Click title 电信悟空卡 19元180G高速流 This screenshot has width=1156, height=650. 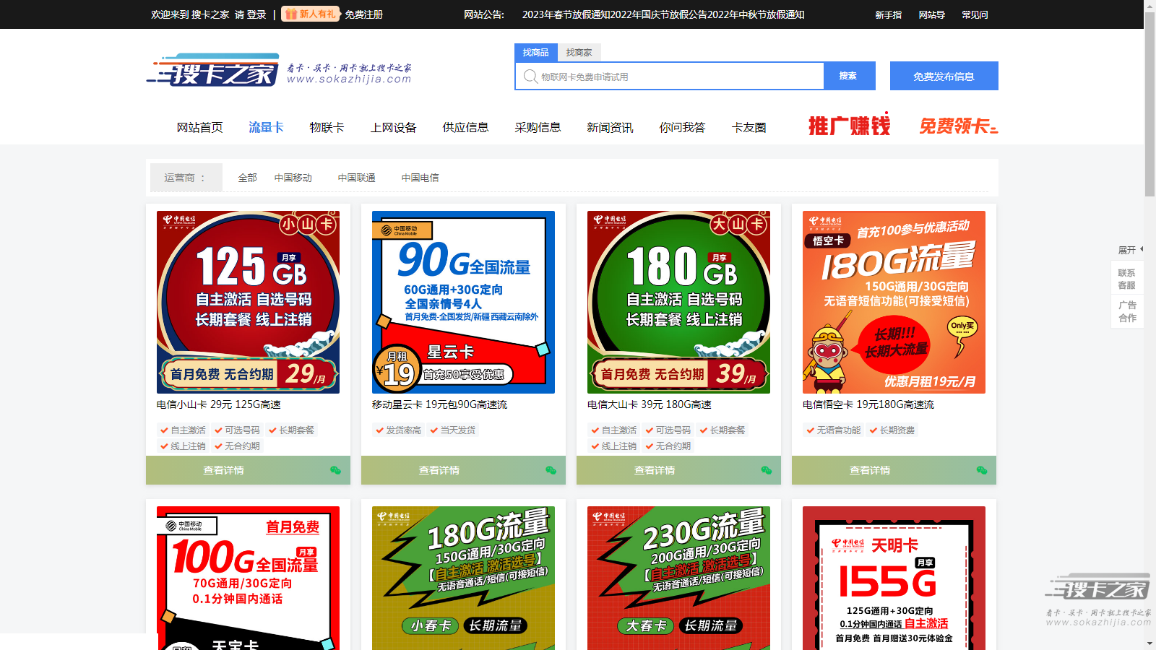coord(868,404)
